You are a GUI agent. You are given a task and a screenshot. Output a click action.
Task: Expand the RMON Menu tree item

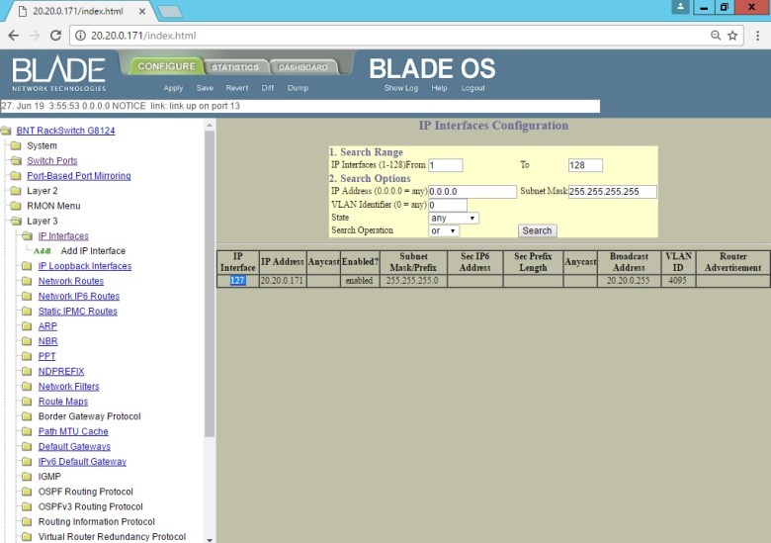coord(53,206)
